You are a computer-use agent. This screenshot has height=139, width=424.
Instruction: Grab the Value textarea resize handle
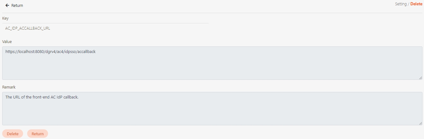pyautogui.click(x=421, y=78)
